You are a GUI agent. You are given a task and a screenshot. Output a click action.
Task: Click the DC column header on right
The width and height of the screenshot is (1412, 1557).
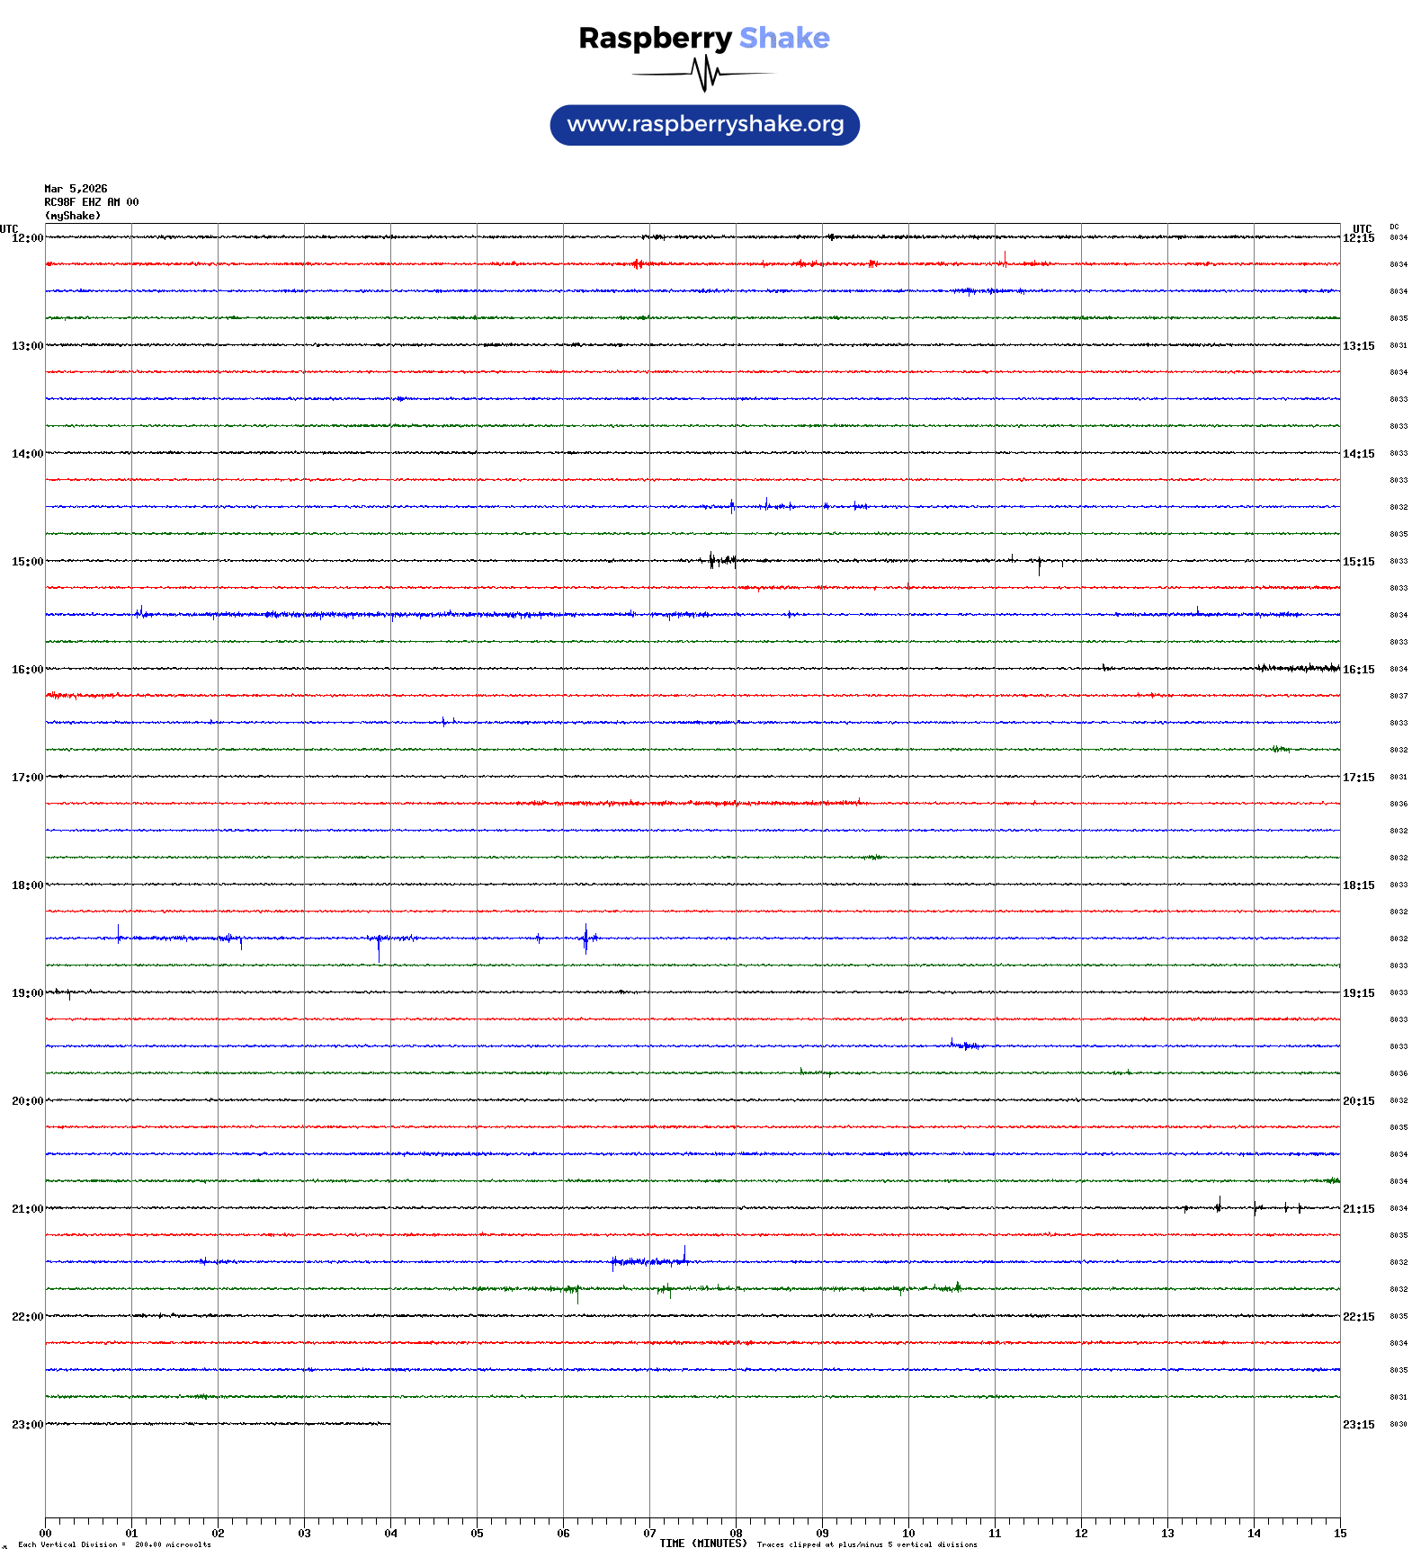pos(1394,227)
